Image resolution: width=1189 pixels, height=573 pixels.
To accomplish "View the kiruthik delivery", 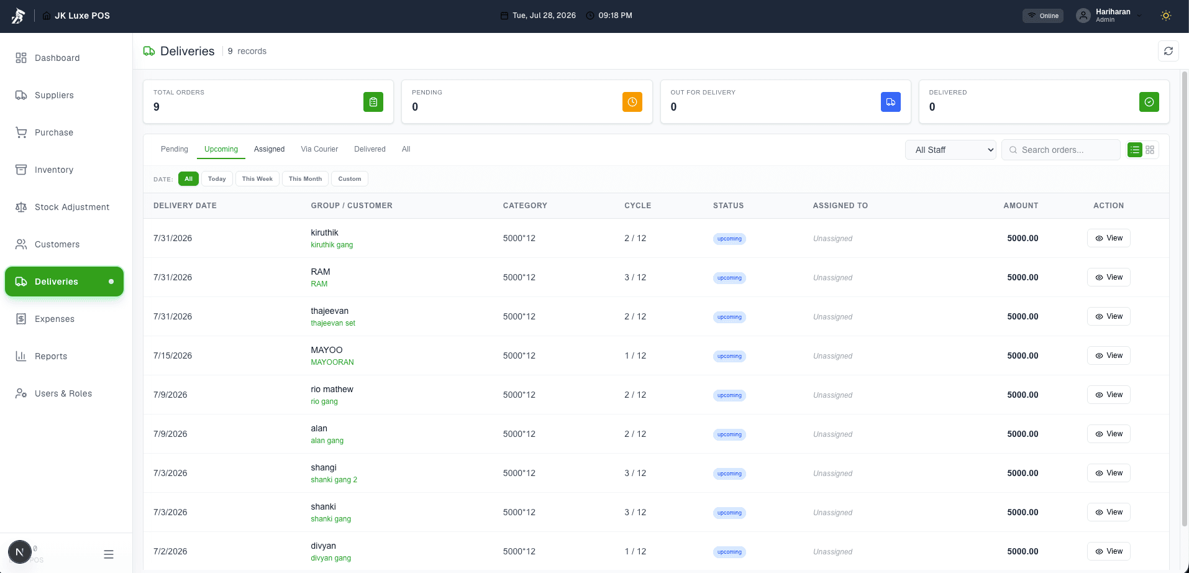I will coord(1108,238).
